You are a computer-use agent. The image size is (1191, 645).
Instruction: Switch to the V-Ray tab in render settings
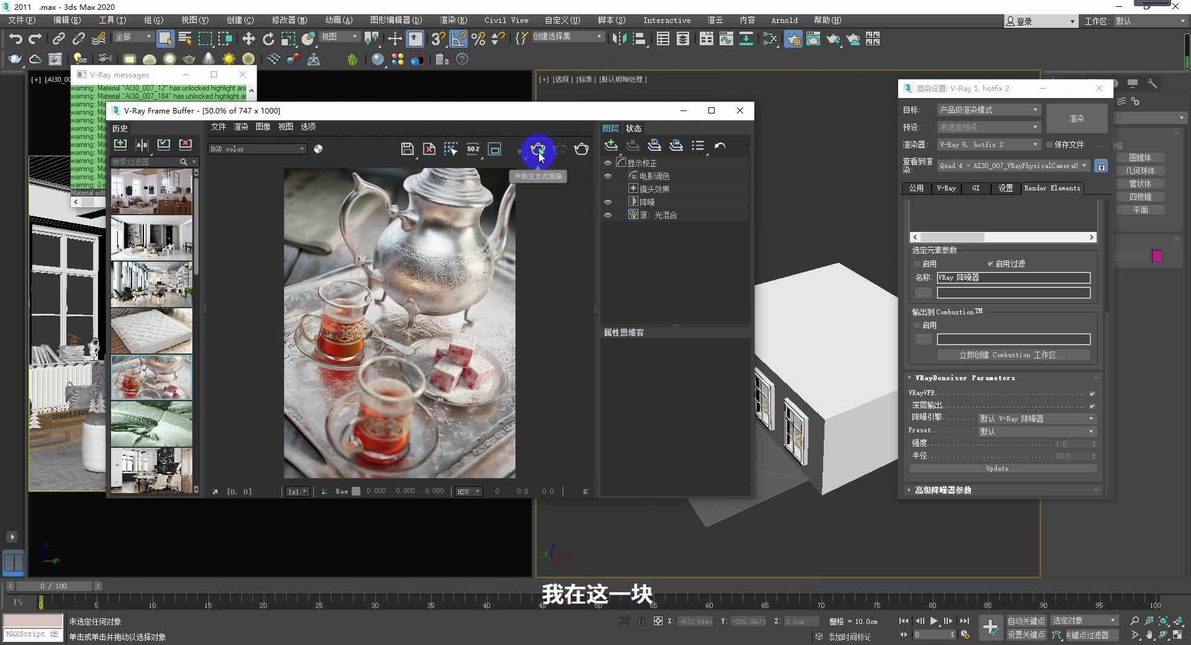pyautogui.click(x=947, y=188)
